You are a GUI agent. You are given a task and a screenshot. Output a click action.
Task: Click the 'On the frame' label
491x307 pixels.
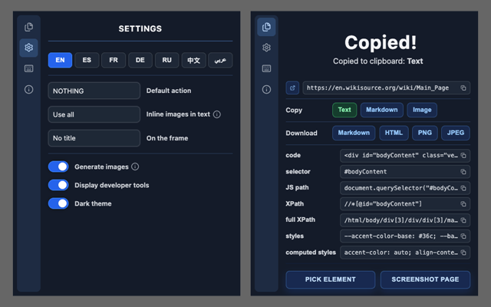click(x=167, y=138)
